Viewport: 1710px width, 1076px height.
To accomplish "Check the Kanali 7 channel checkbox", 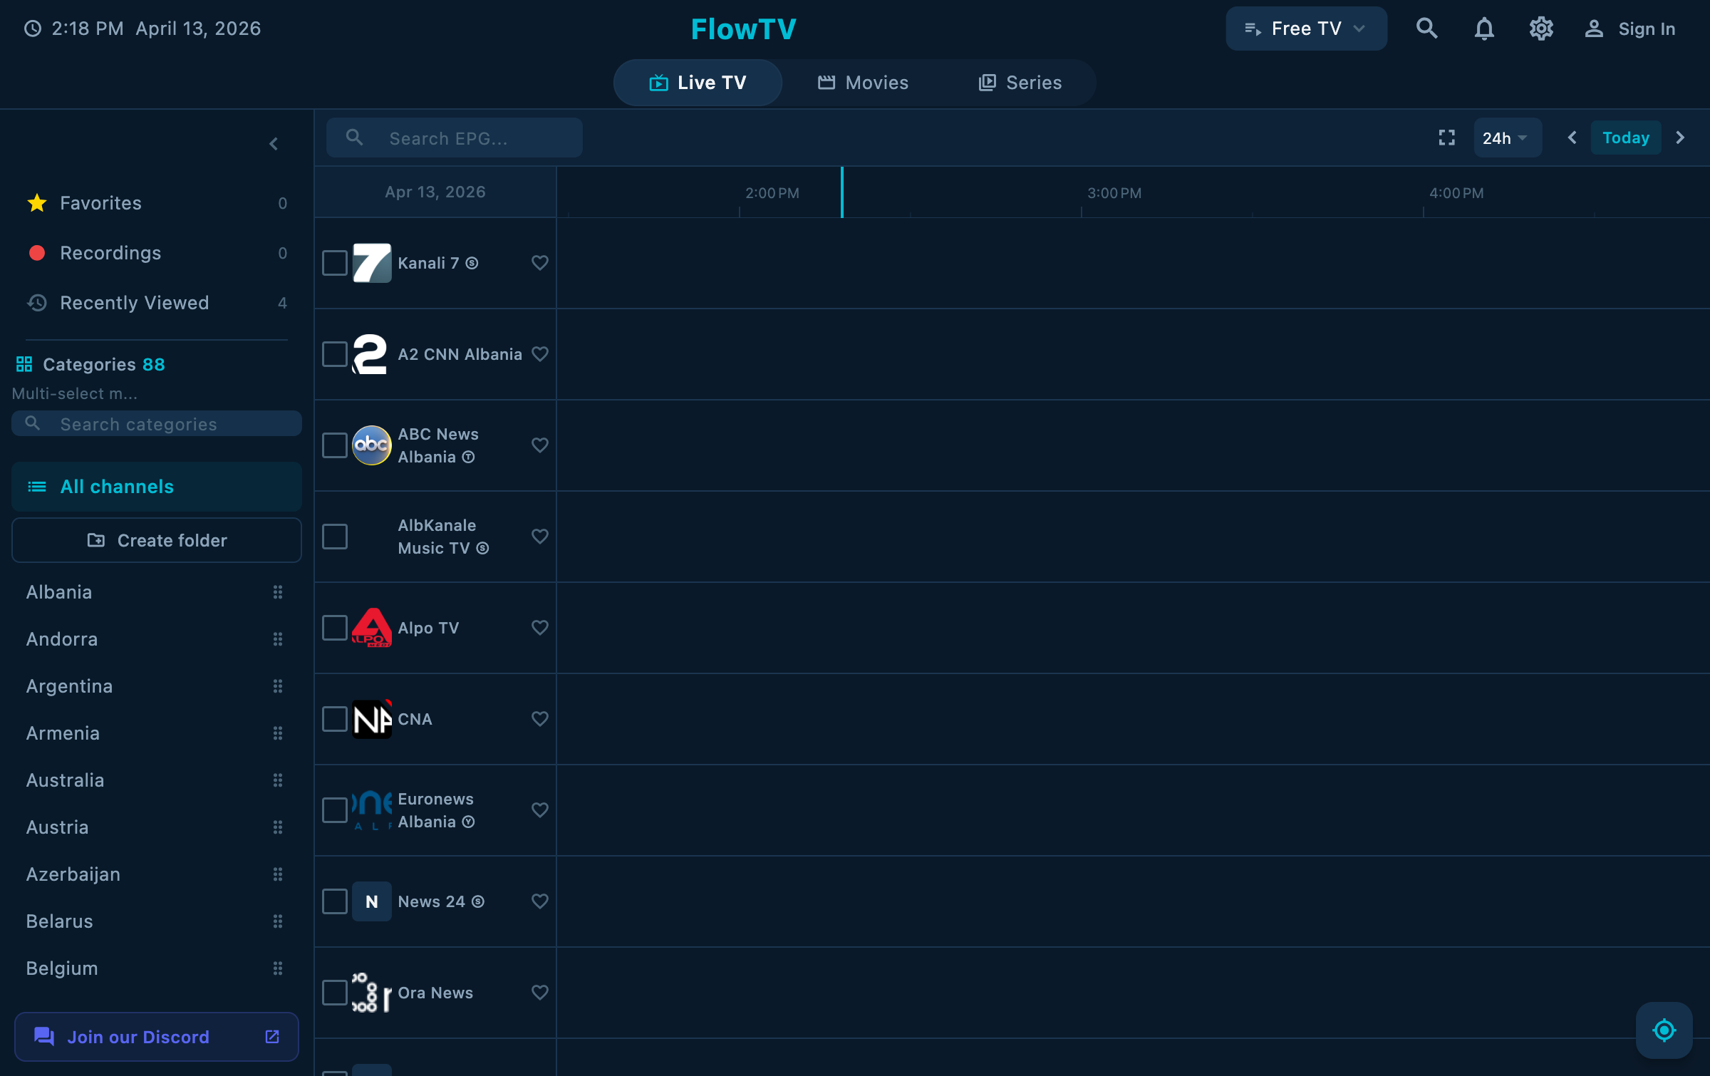I will click(334, 263).
